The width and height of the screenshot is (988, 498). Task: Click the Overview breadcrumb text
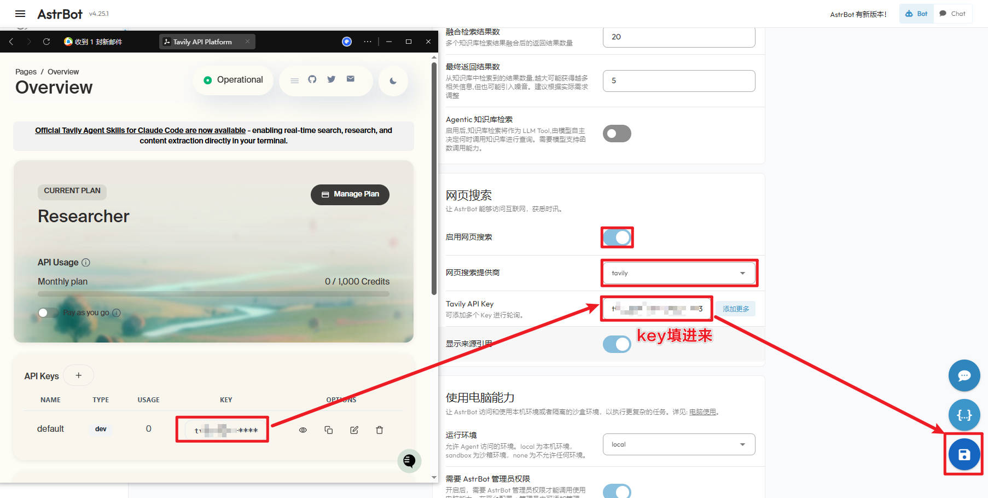63,72
